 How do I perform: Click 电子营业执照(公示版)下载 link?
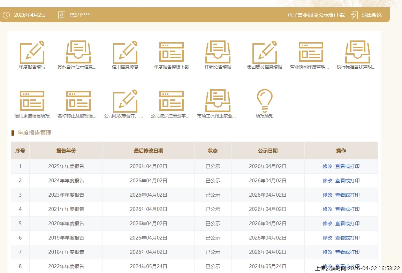coord(316,15)
